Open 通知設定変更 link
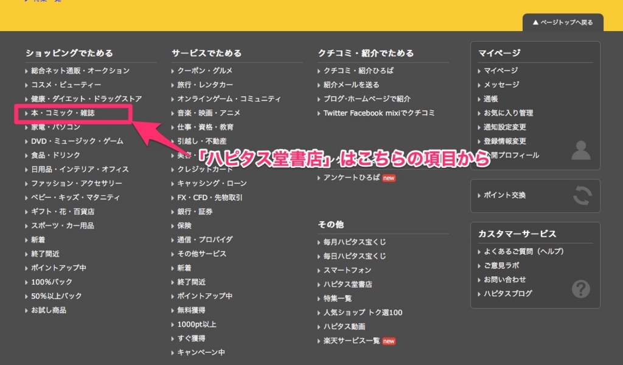623x365 pixels. tap(504, 127)
